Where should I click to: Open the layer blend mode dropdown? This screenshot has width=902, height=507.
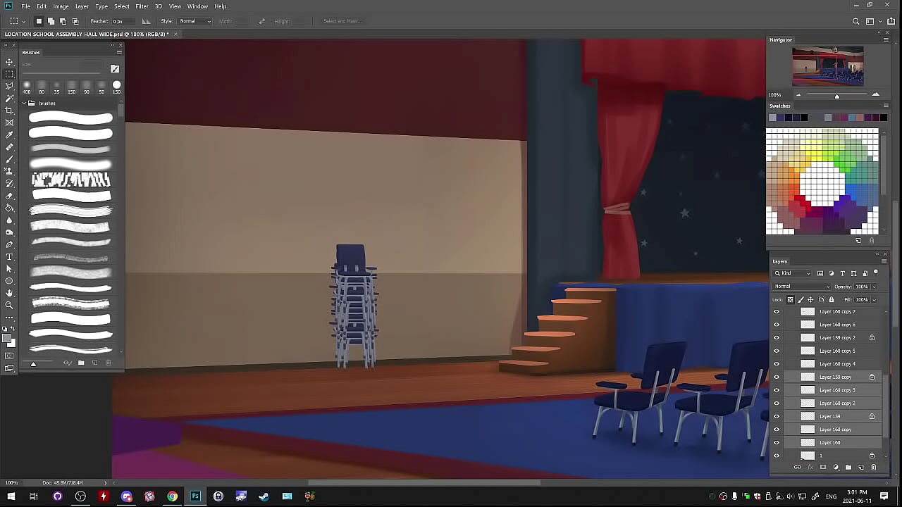pos(802,287)
